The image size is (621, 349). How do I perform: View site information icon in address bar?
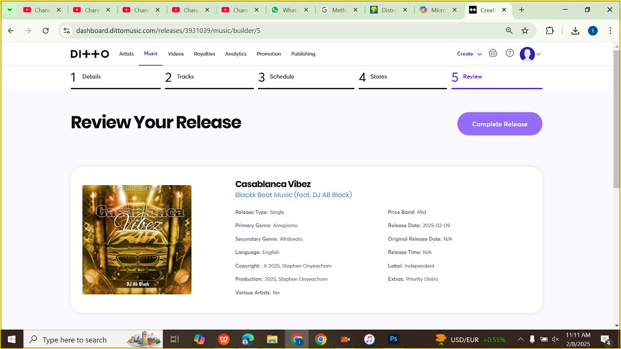click(x=67, y=31)
